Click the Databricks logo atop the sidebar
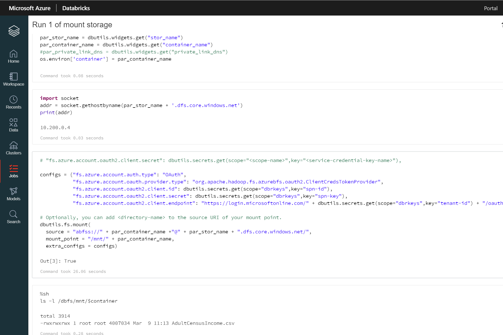The height and width of the screenshot is (335, 503). click(13, 31)
